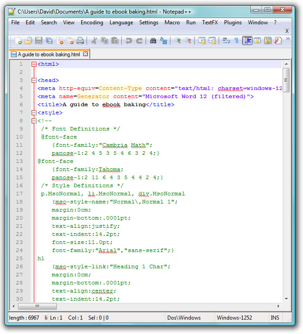Close the 'A guide to ebook baking.html' tab
The height and width of the screenshot is (334, 303).
tap(85, 54)
